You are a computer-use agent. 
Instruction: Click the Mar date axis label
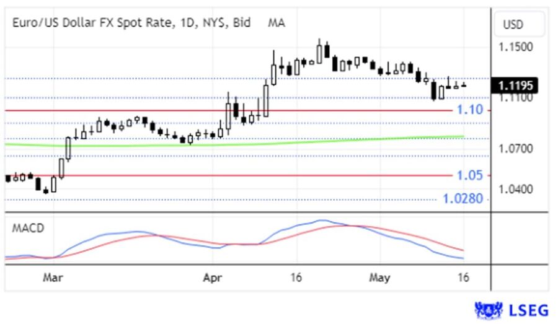point(53,278)
